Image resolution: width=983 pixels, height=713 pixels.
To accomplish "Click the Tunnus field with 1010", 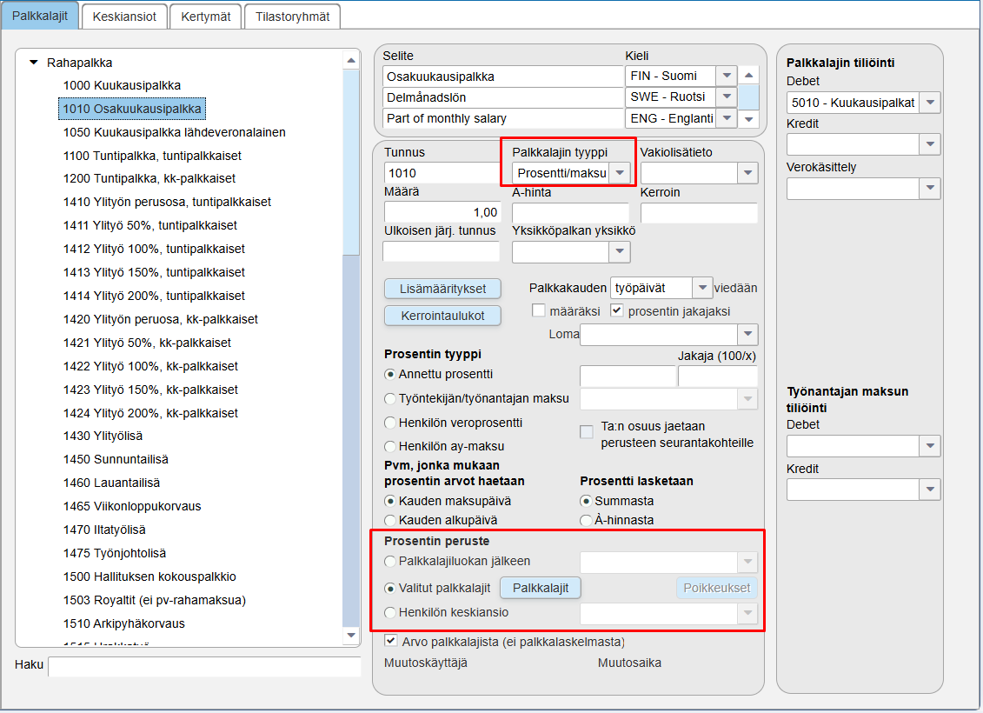I will [442, 173].
